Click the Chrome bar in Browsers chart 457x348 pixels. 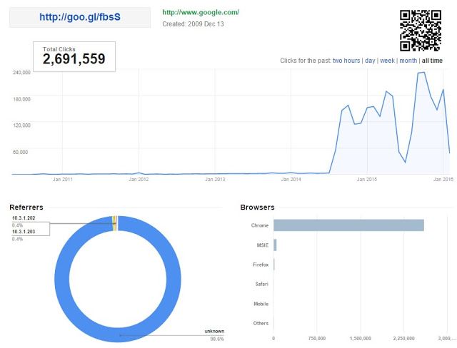pos(348,225)
